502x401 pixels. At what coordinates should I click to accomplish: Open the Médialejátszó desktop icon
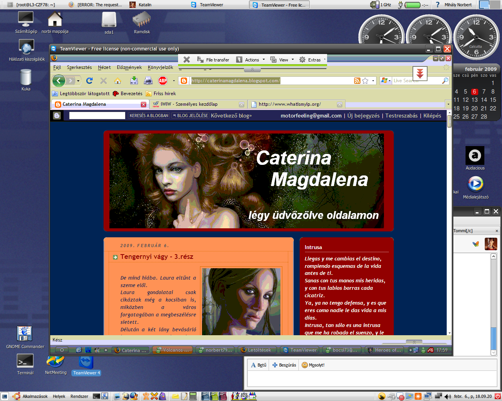[x=475, y=188]
